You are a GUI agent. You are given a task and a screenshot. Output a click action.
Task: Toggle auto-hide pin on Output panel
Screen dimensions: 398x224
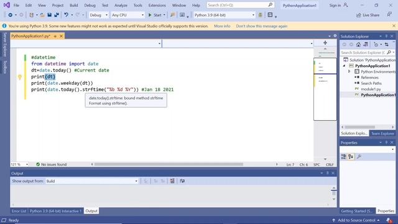click(x=328, y=173)
